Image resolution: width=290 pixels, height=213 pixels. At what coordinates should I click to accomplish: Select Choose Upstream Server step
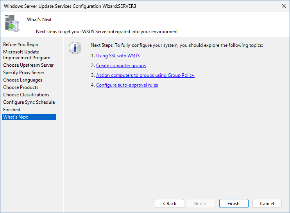pos(28,65)
